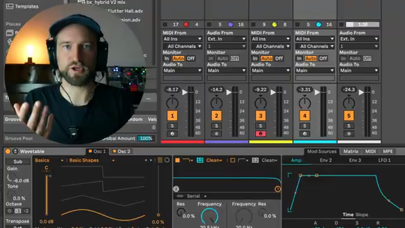Open track 1 MIDI From All Ins dropdown
Viewport: 405px width, 228px height.
182,39
